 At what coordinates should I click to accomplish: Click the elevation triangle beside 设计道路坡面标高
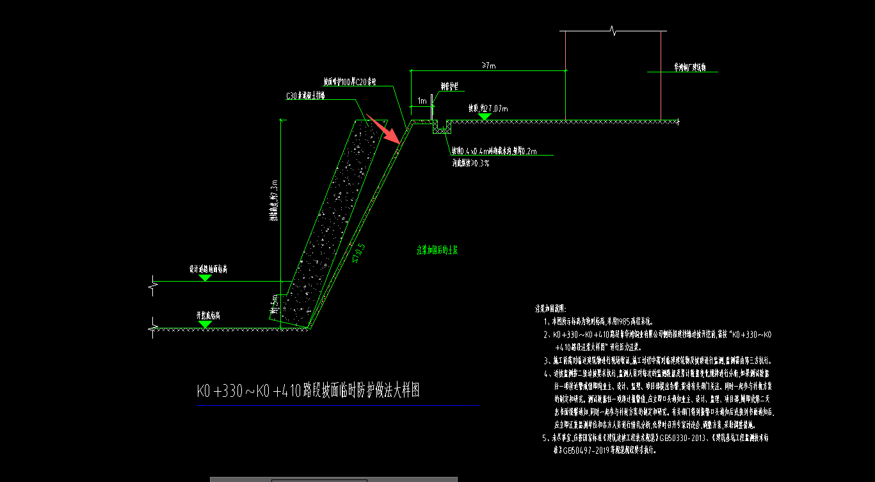coord(205,277)
